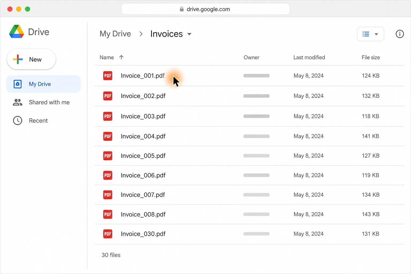
Task: Click the PDF icon of Invoice_001.pdf
Action: (108, 76)
